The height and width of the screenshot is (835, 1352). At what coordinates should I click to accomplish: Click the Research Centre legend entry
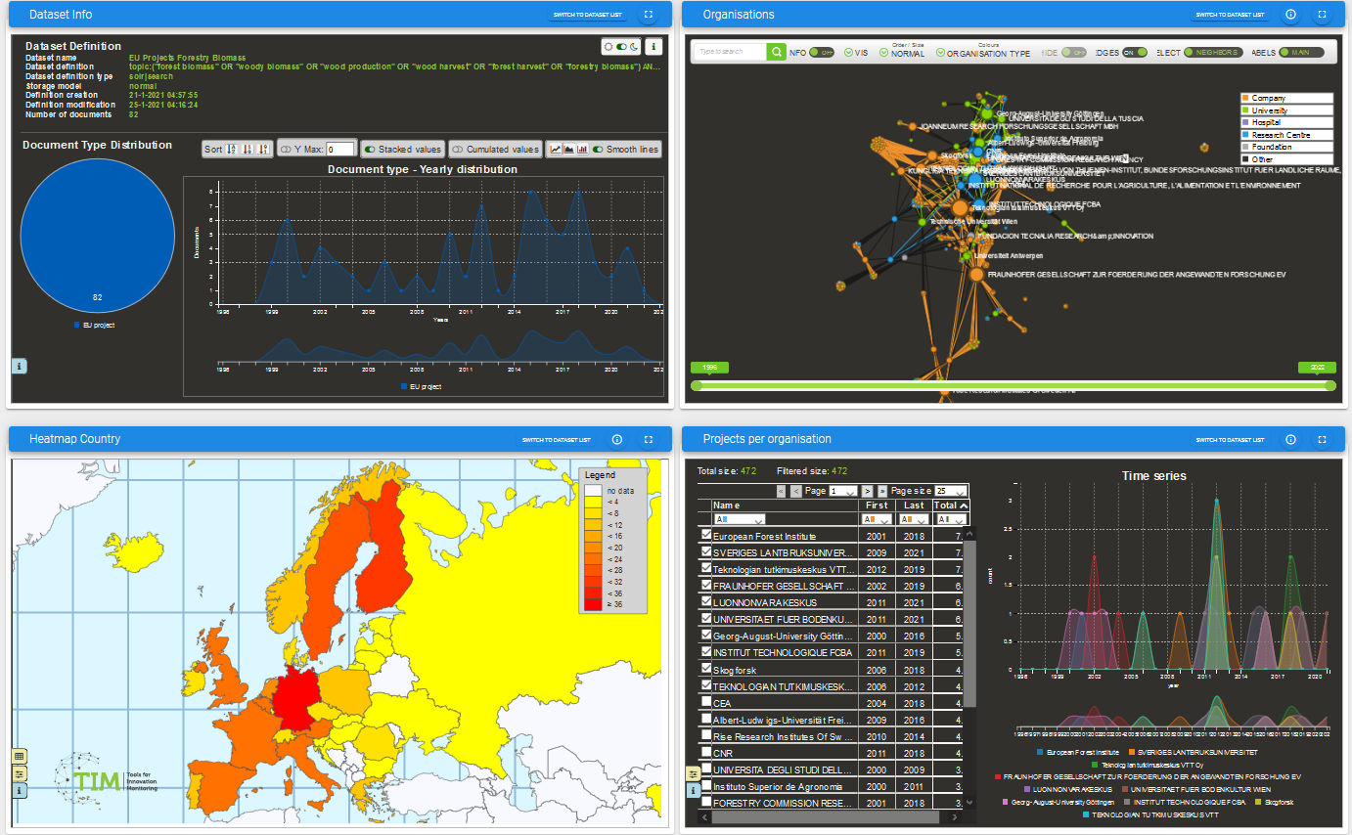pyautogui.click(x=1286, y=135)
